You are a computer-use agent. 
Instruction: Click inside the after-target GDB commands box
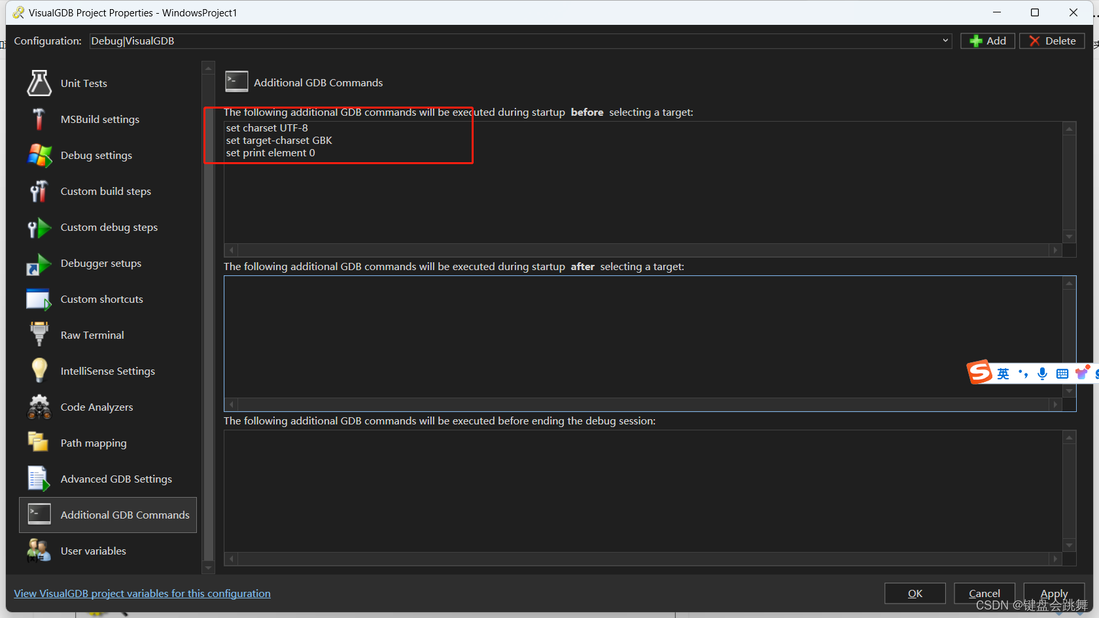[644, 337]
